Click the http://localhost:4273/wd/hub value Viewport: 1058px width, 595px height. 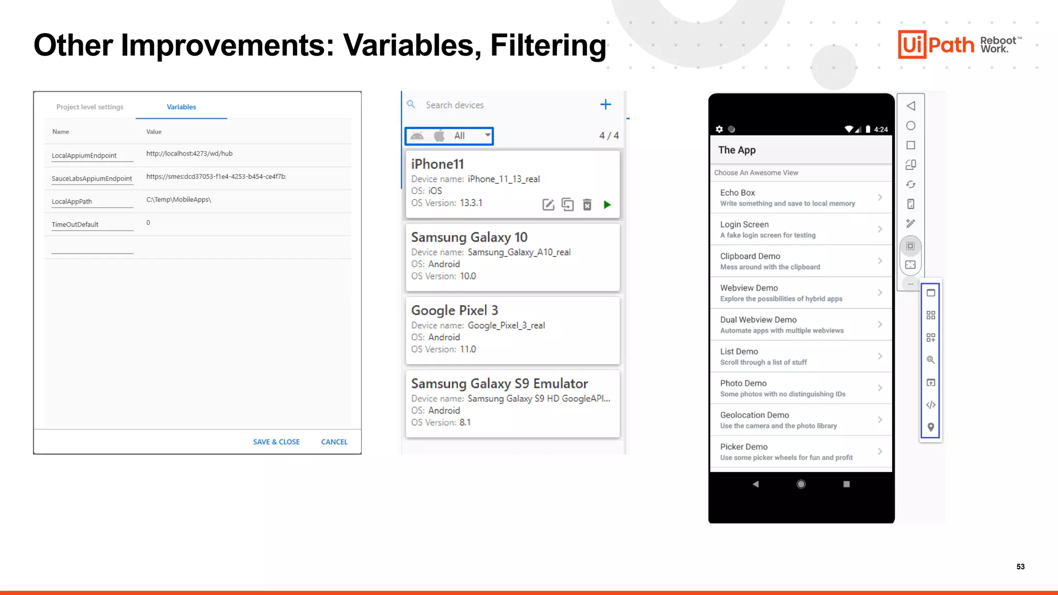click(189, 153)
